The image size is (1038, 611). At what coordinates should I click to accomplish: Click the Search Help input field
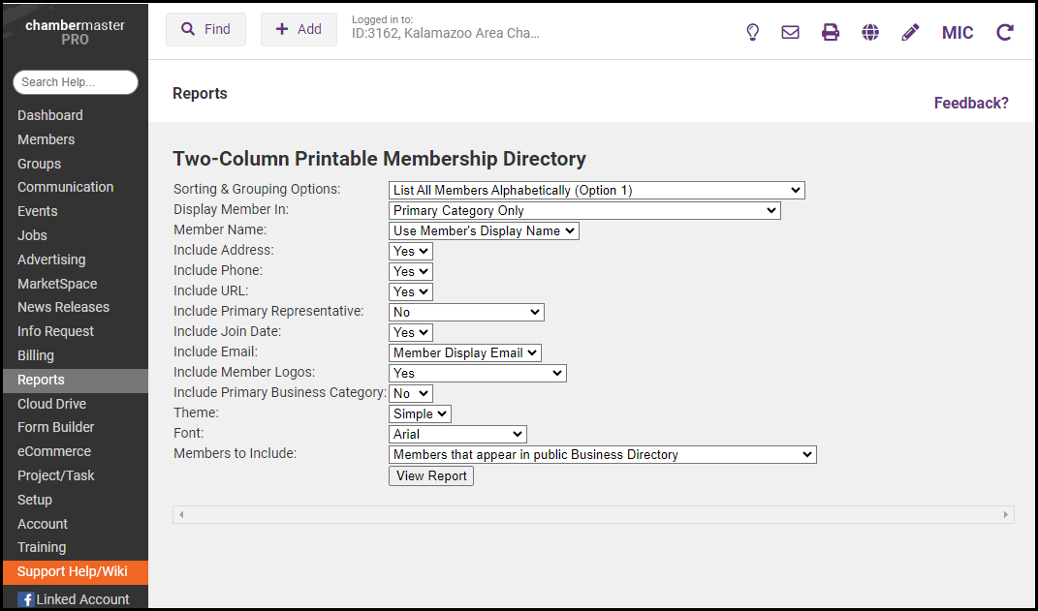pos(76,82)
